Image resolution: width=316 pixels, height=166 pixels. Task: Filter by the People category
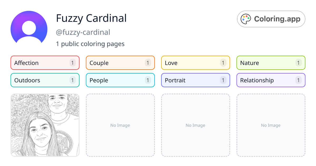coord(120,80)
